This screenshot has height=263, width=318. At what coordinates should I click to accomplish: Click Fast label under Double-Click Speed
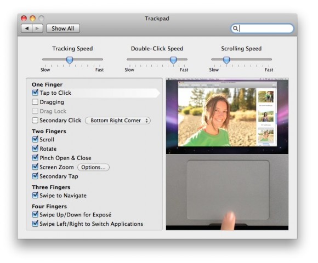click(x=184, y=70)
